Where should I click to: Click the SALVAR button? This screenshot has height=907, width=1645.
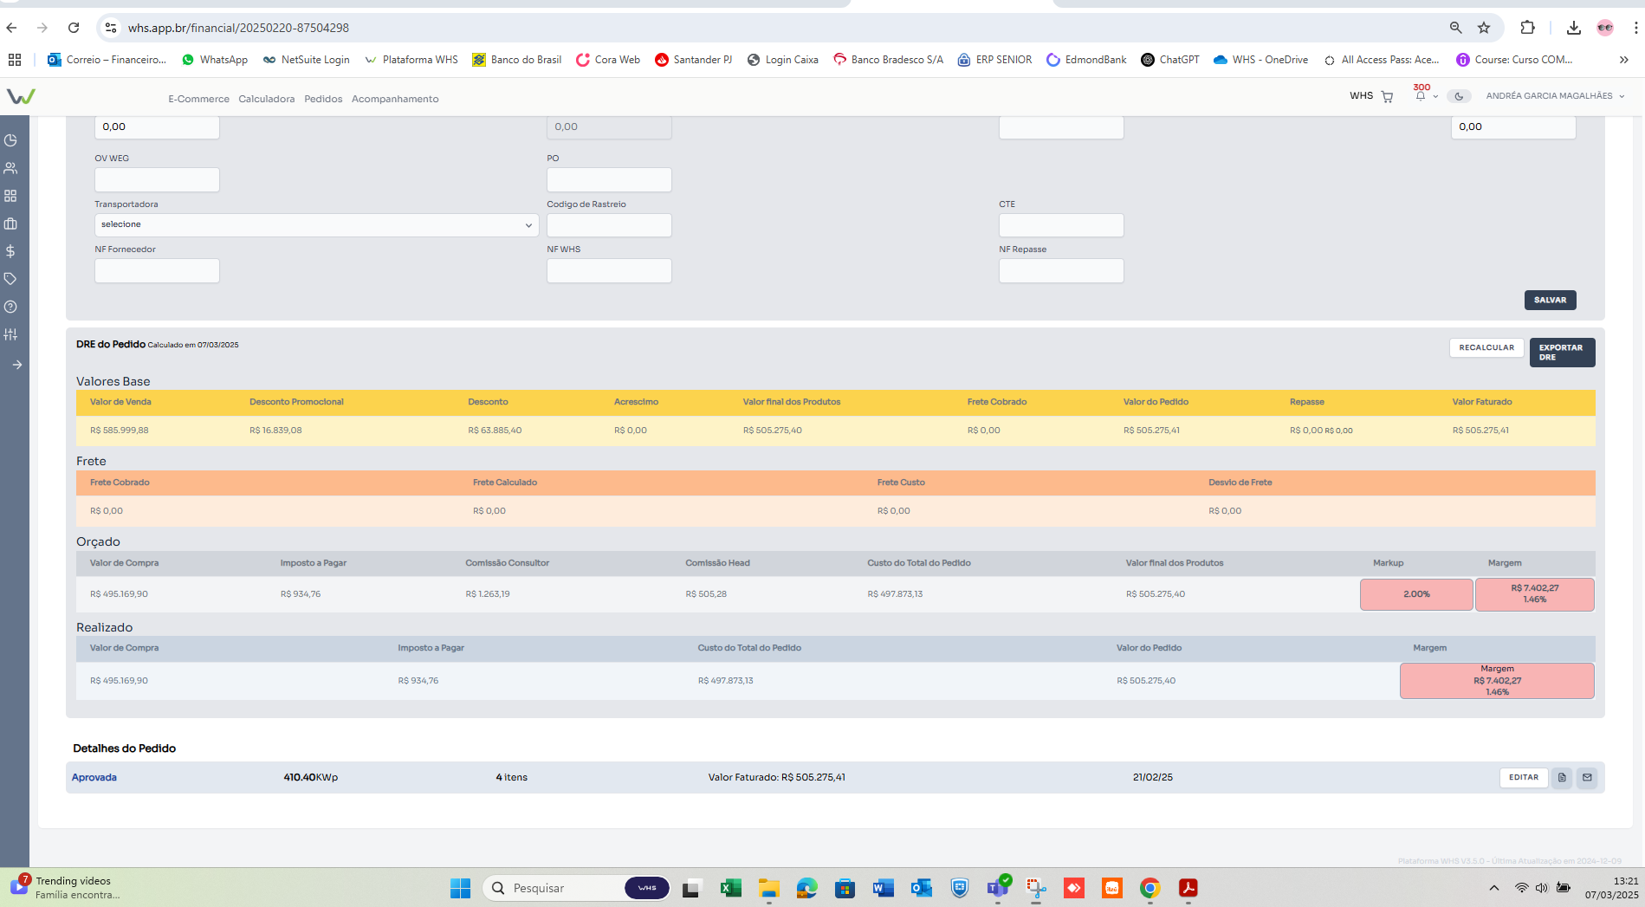point(1550,301)
